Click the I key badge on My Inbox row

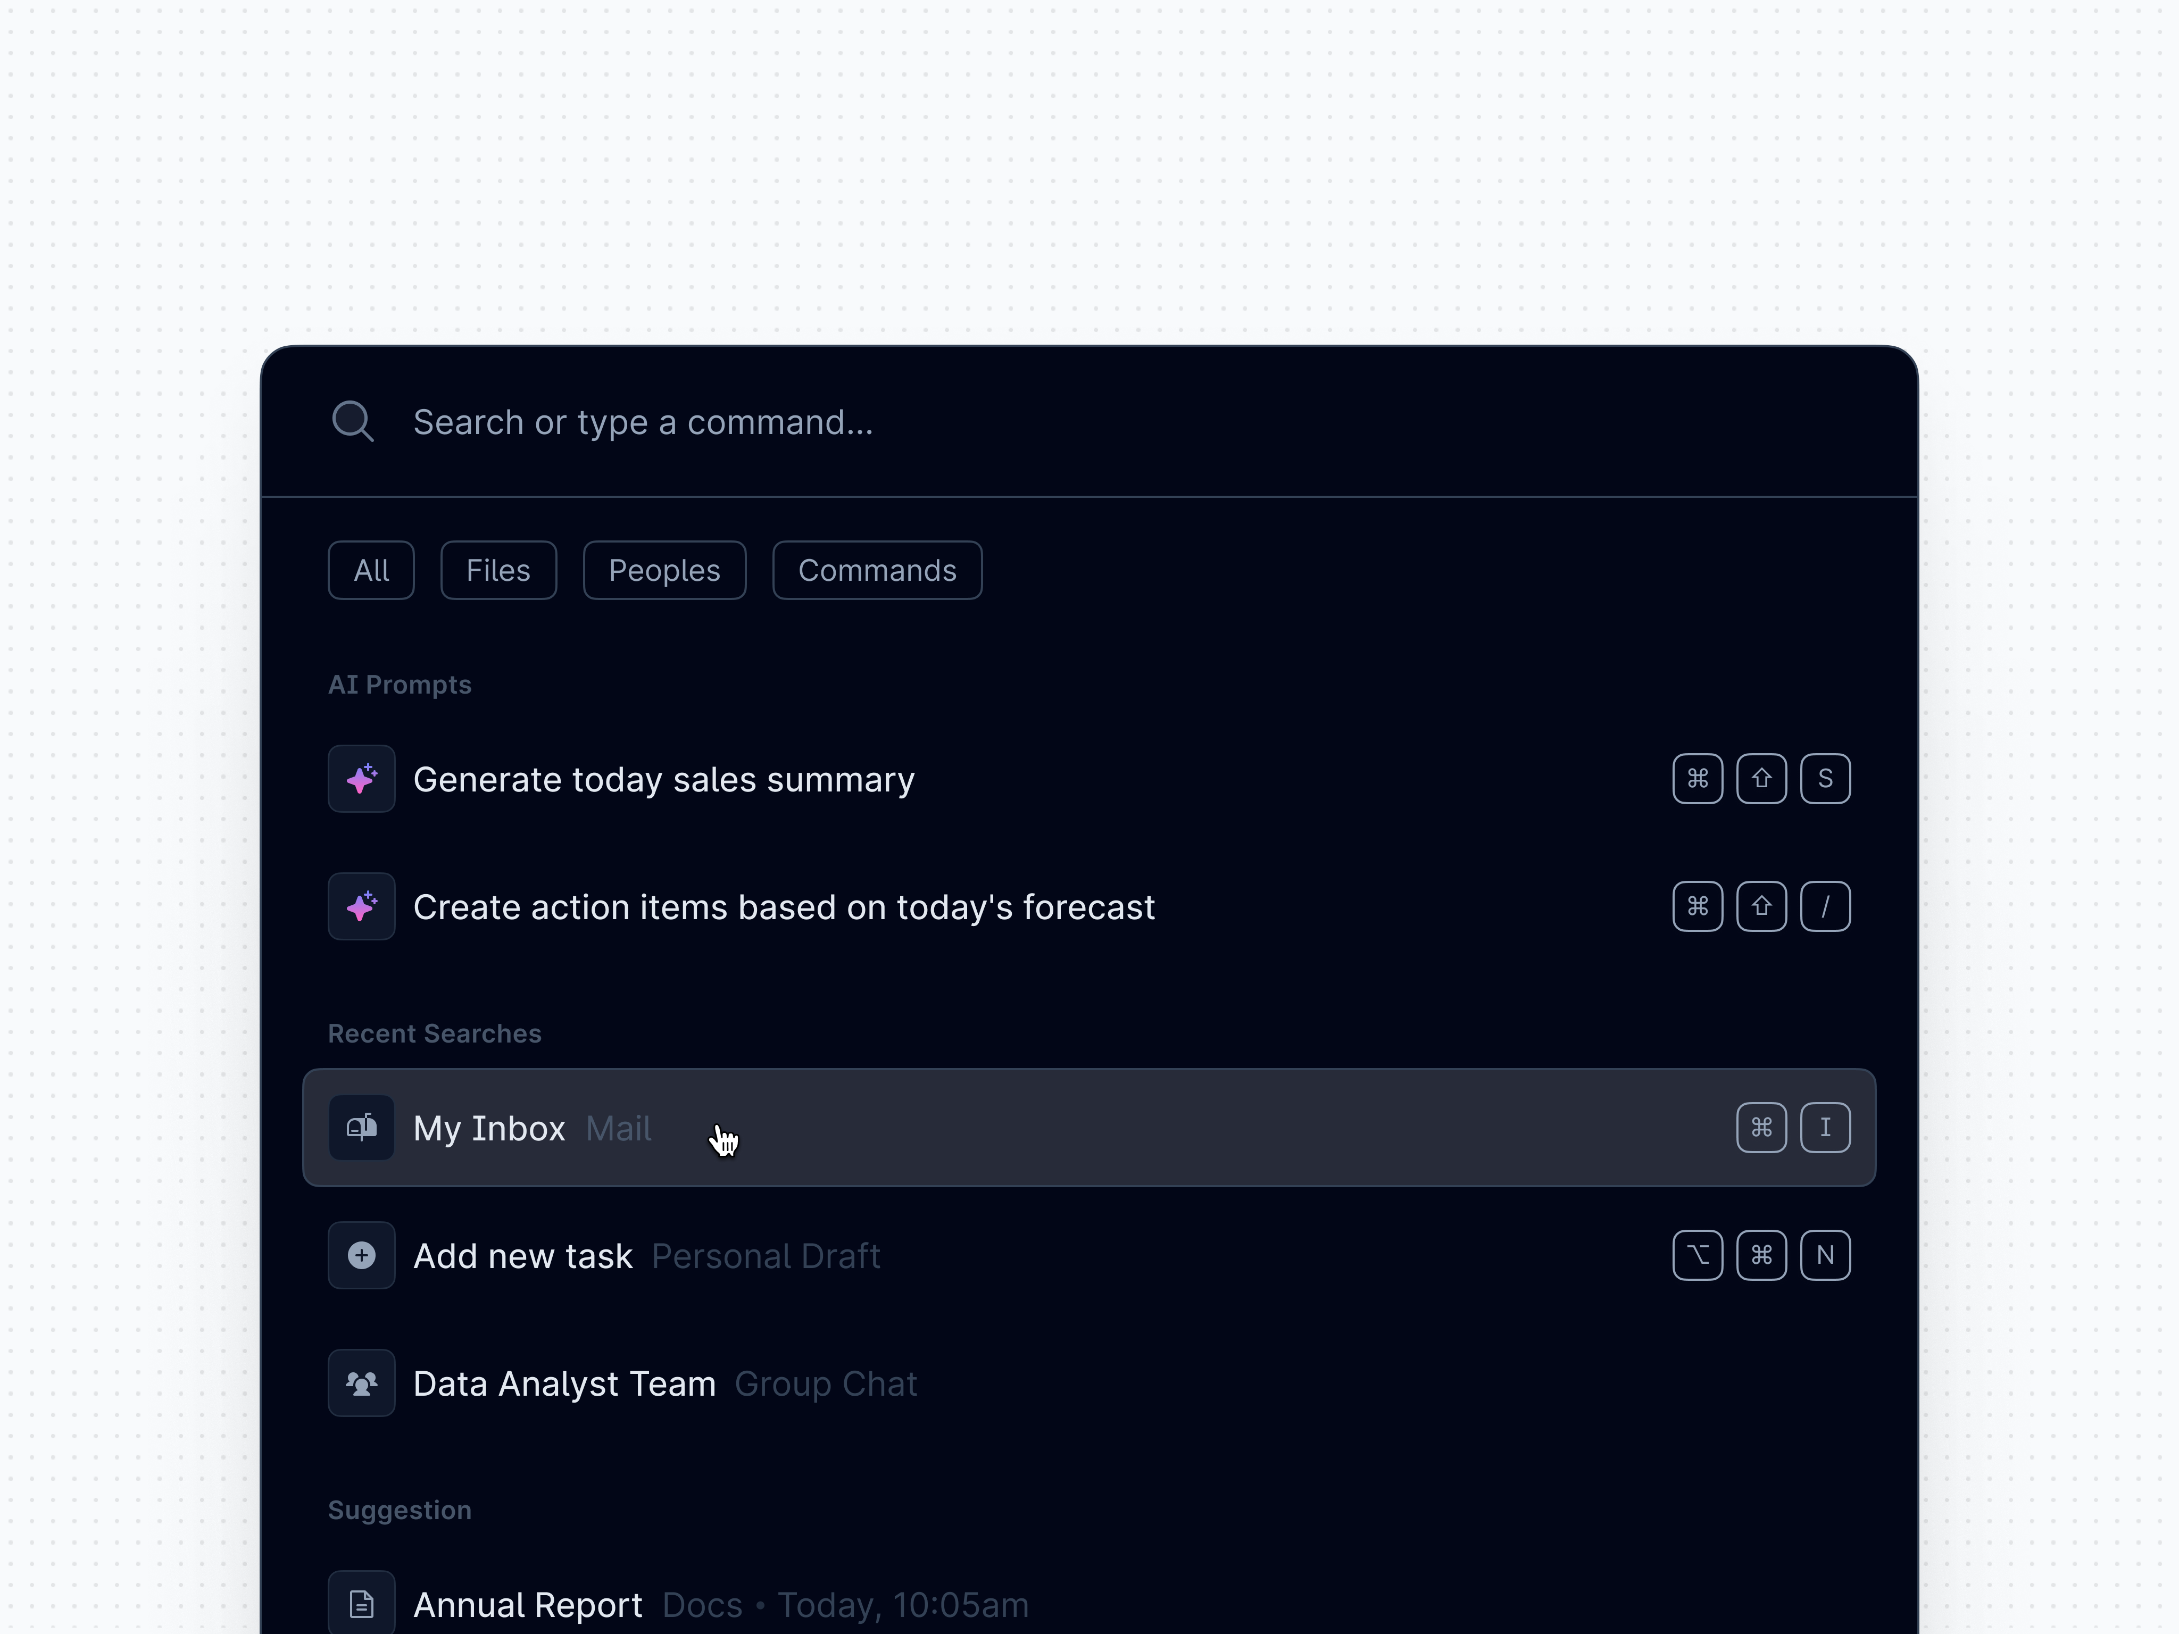[x=1825, y=1128]
